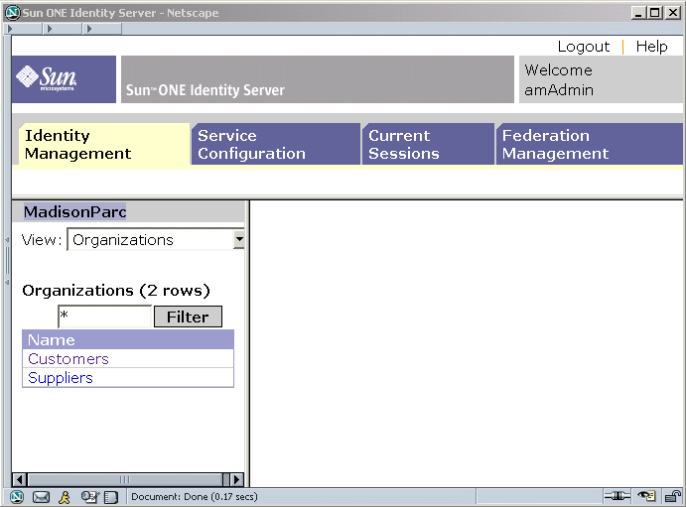The width and height of the screenshot is (686, 507).
Task: Click the 'Document: Done (0.17 secs)' status text
Action: coord(195,497)
